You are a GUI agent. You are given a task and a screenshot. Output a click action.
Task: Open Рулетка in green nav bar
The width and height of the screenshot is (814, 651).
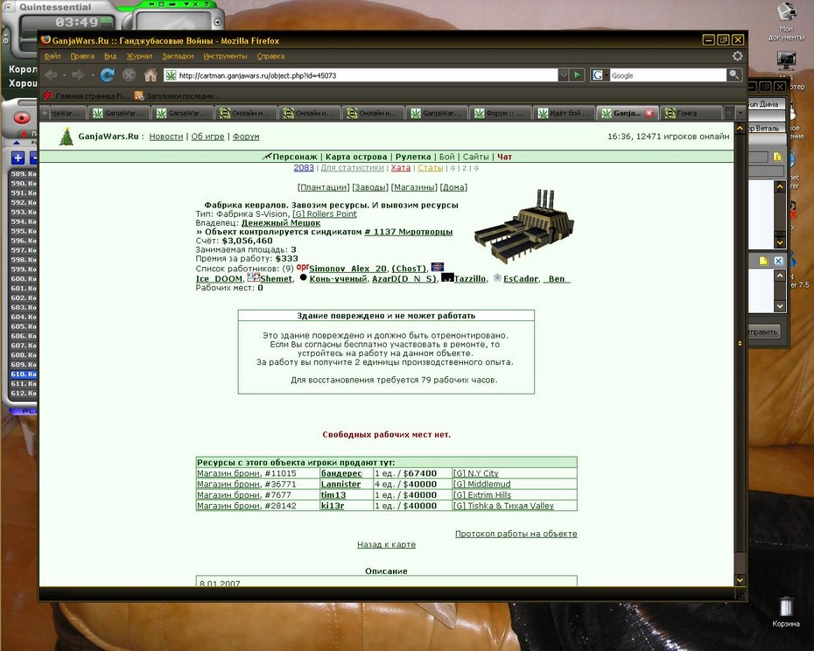(413, 157)
